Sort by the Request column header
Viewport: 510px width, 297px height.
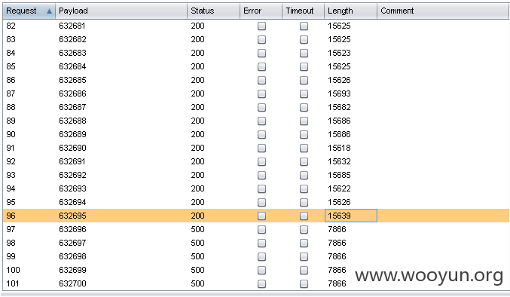point(29,11)
